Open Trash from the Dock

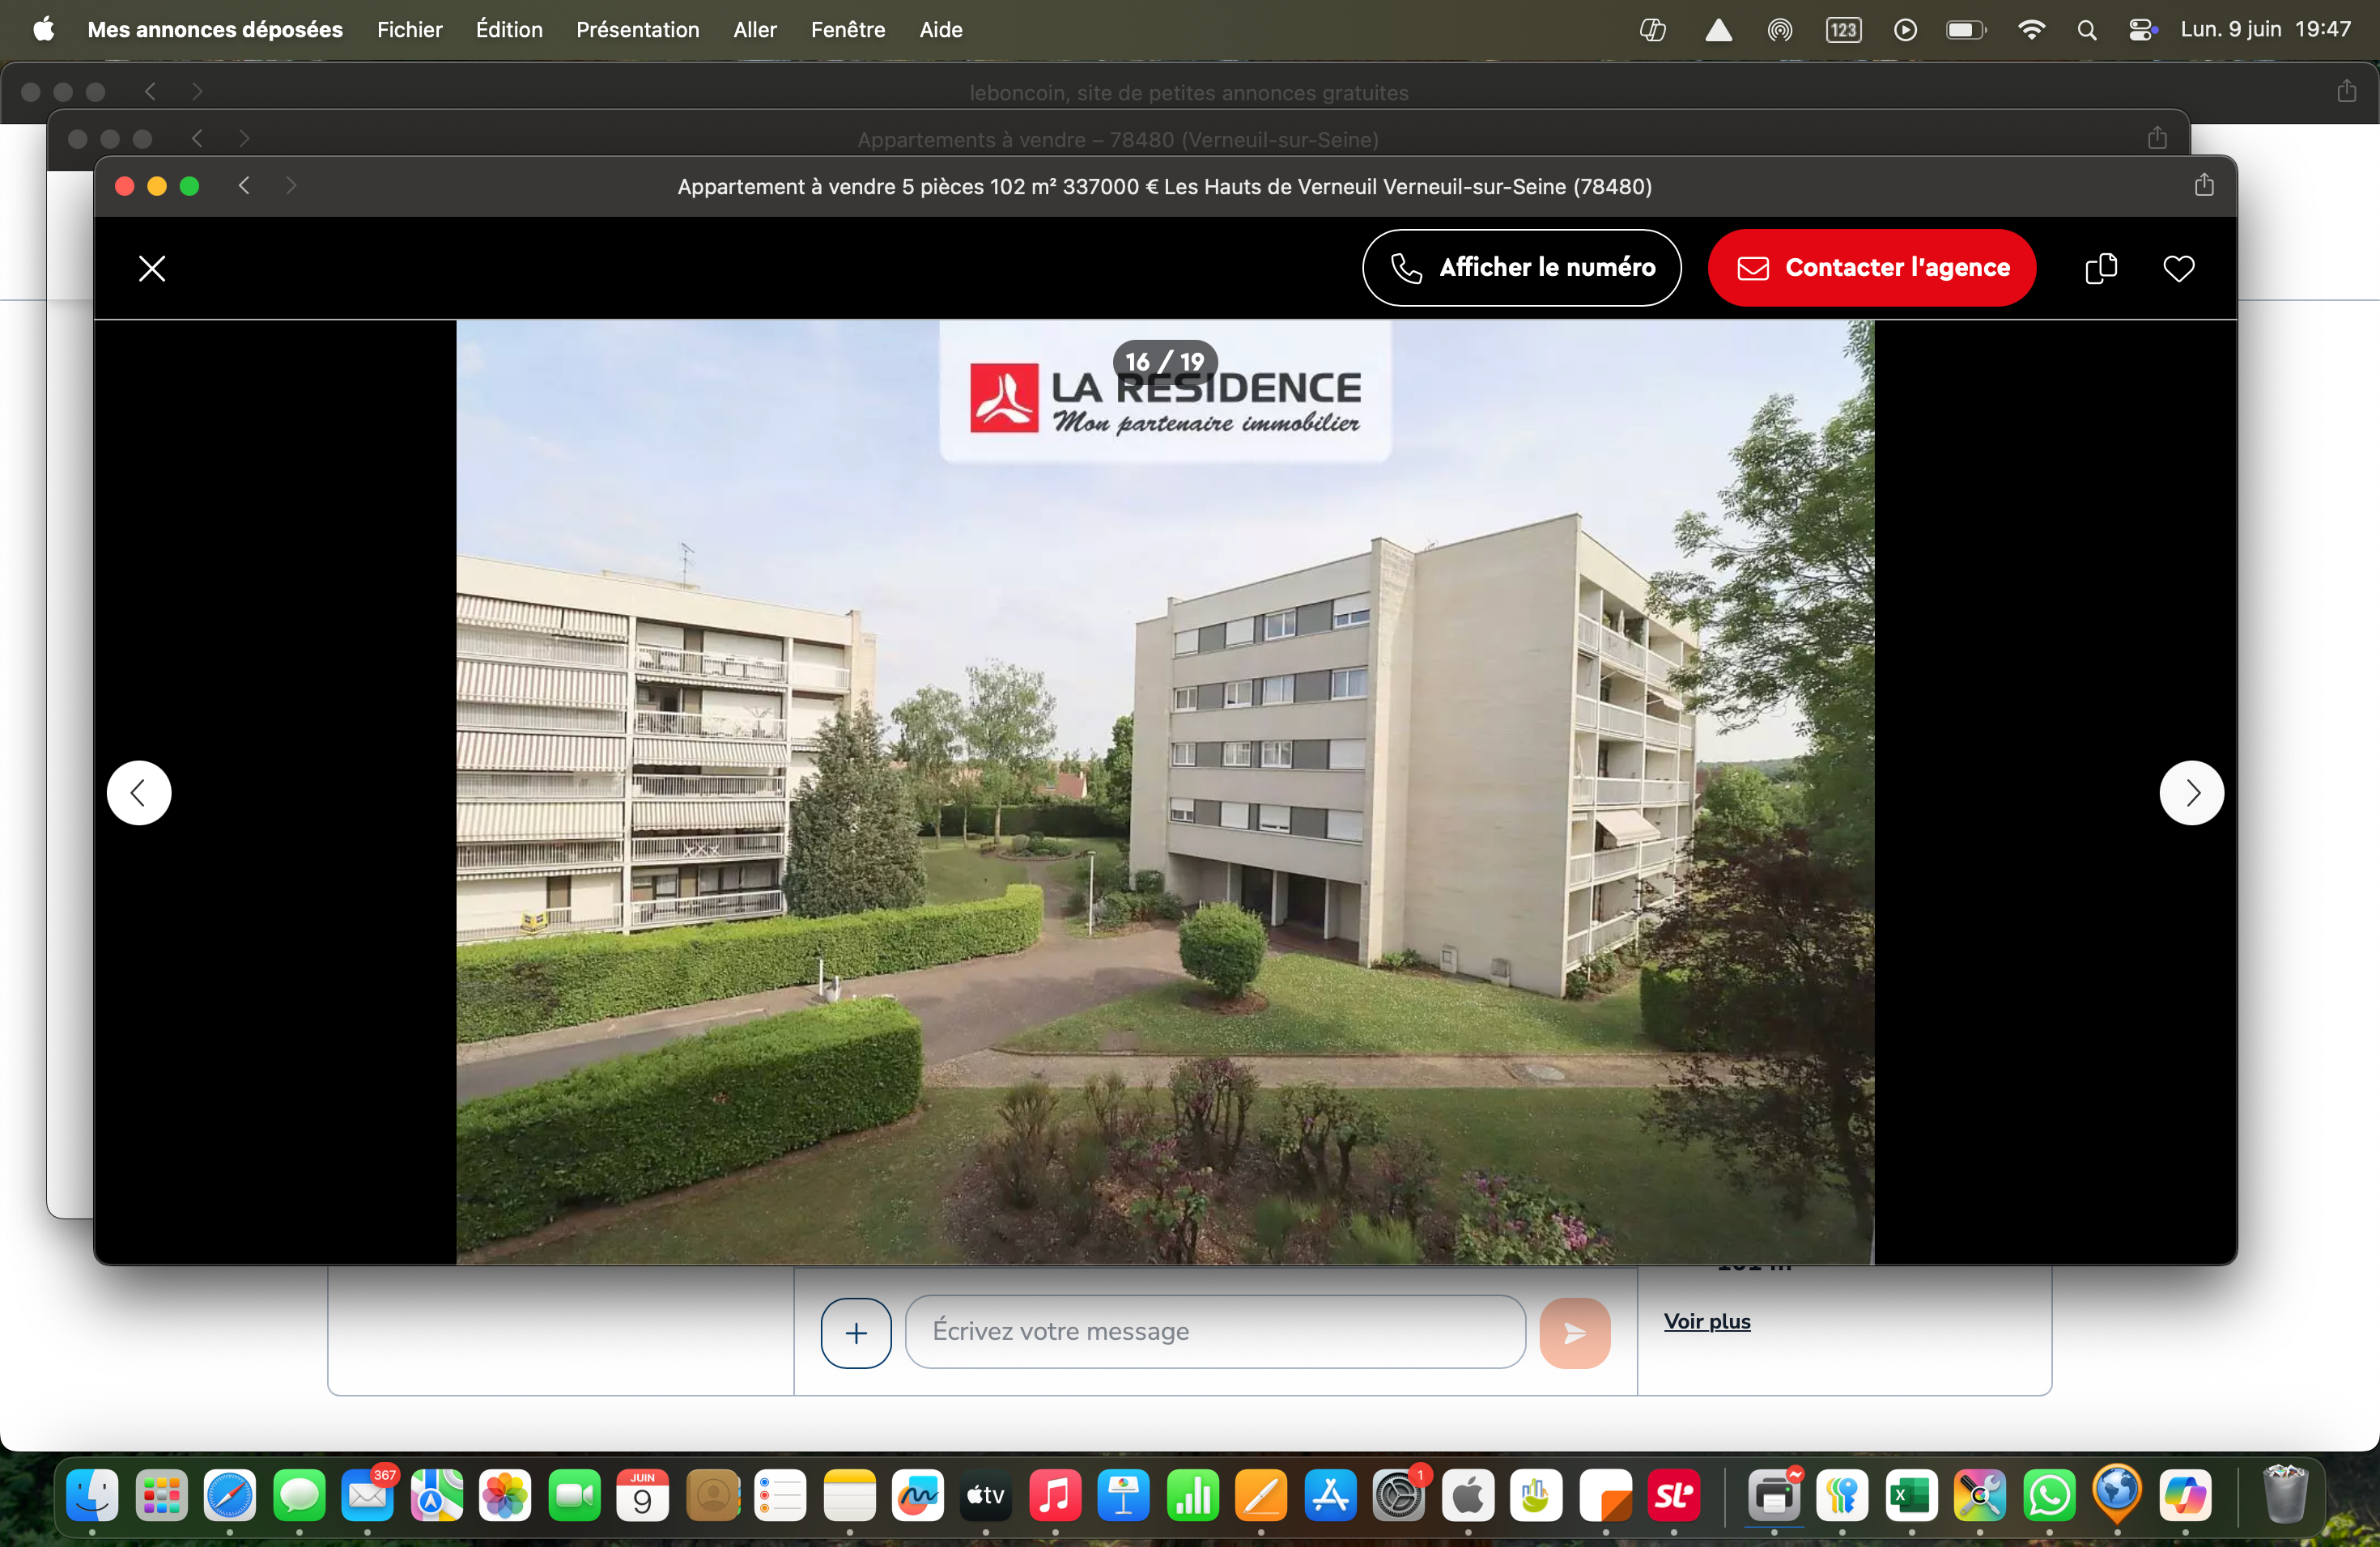click(2285, 1495)
